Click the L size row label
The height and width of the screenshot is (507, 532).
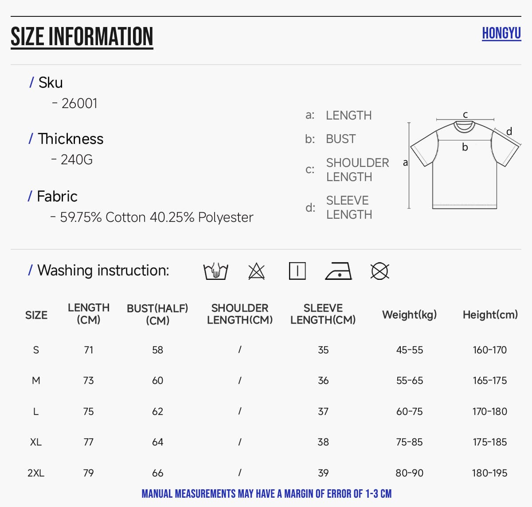pos(36,411)
